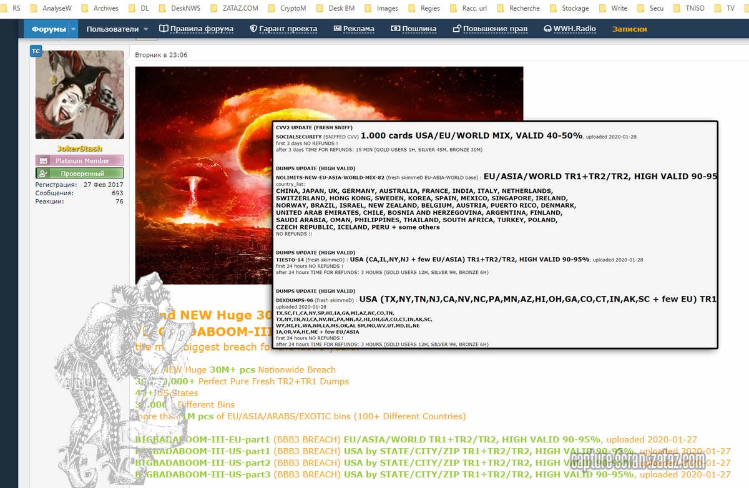
Task: Click the BIGBADABOOM-III-US-part2 line
Action: click(433, 463)
